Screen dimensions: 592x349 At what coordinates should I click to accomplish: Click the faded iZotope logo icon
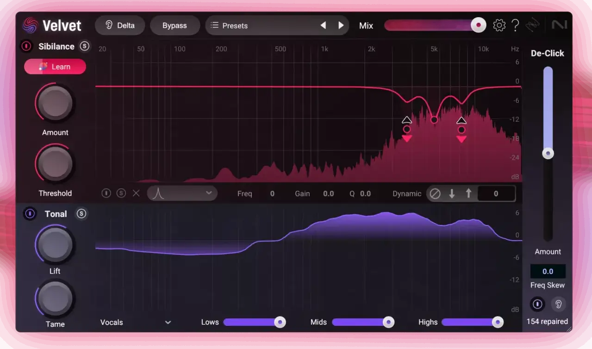(x=533, y=25)
